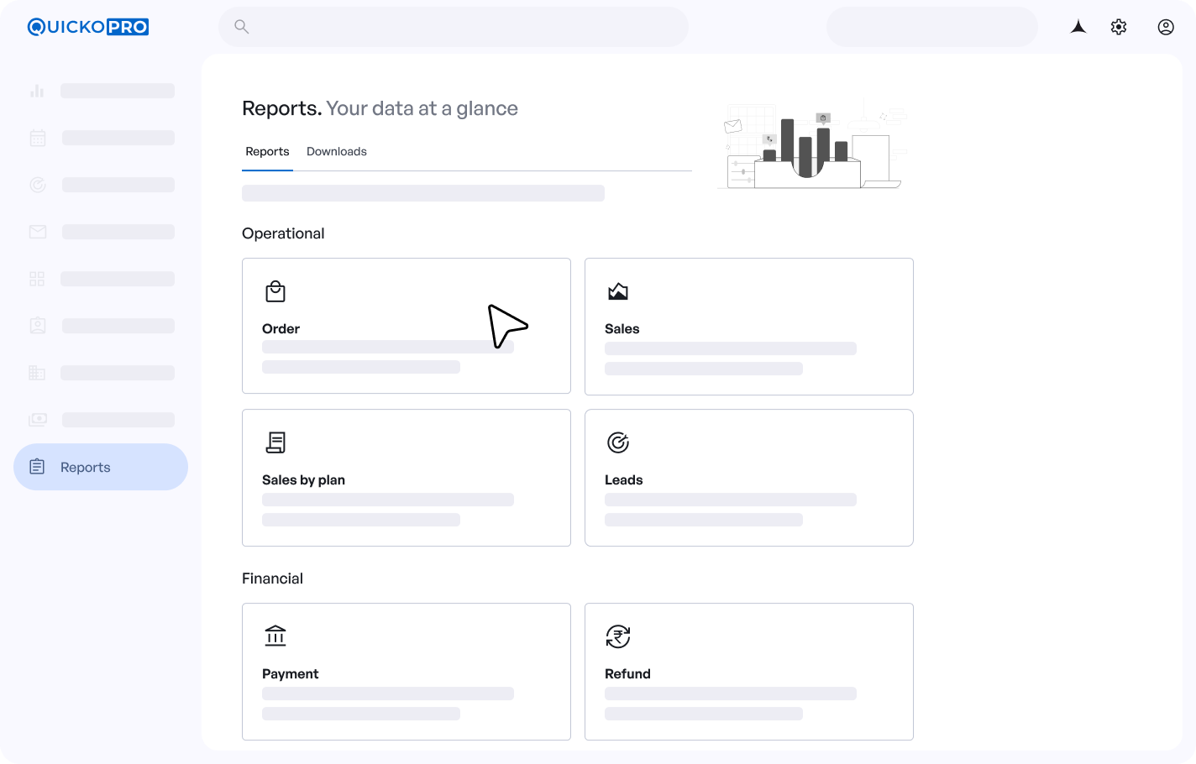Viewport: 1196px width, 764px height.
Task: Click the target goal sidebar icon
Action: click(x=38, y=185)
